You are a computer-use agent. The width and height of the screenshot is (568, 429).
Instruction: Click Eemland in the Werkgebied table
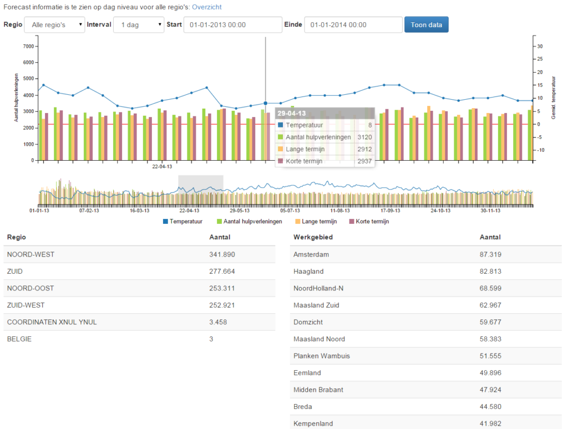point(307,373)
